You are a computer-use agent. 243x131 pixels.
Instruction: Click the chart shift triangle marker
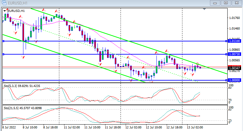click(204, 9)
